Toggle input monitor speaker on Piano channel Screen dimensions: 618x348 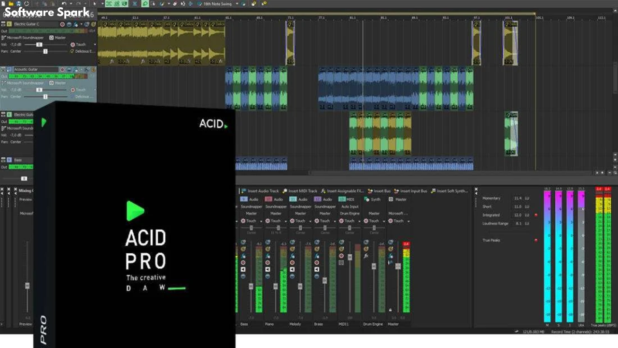(267, 269)
